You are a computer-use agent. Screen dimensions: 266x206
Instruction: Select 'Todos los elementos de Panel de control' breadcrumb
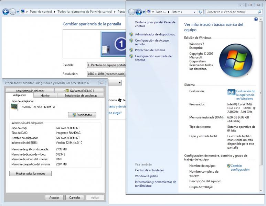pos(85,12)
